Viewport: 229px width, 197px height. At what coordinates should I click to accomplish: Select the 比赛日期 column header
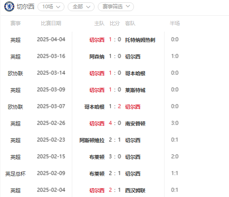(x=51, y=23)
